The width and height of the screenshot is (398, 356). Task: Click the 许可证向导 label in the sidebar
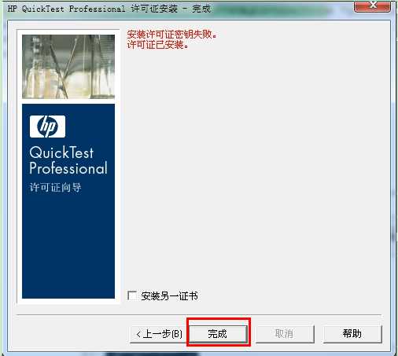tap(55, 187)
